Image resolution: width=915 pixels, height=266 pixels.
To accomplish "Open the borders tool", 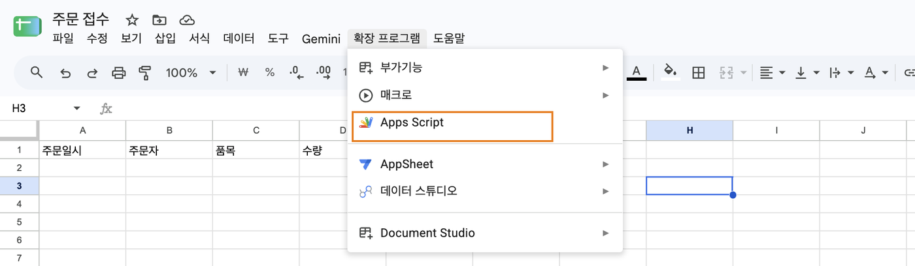I will pos(698,72).
